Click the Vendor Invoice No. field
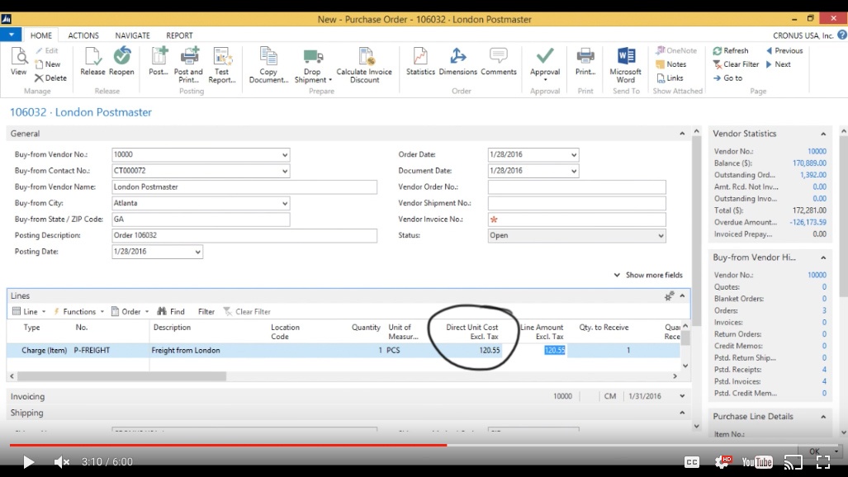848x477 pixels. click(x=576, y=220)
